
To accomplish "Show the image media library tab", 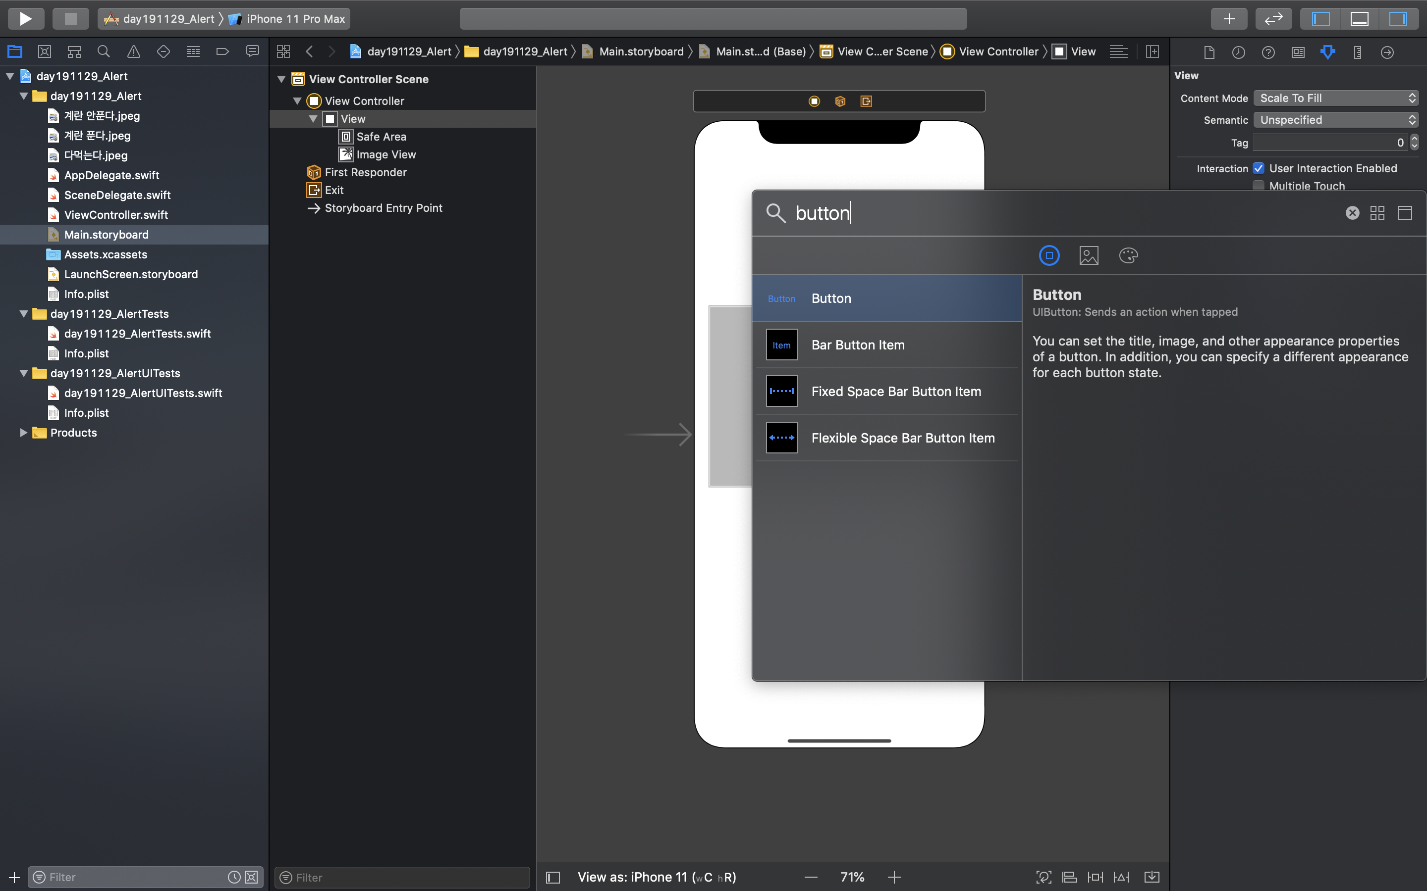I will [1089, 255].
